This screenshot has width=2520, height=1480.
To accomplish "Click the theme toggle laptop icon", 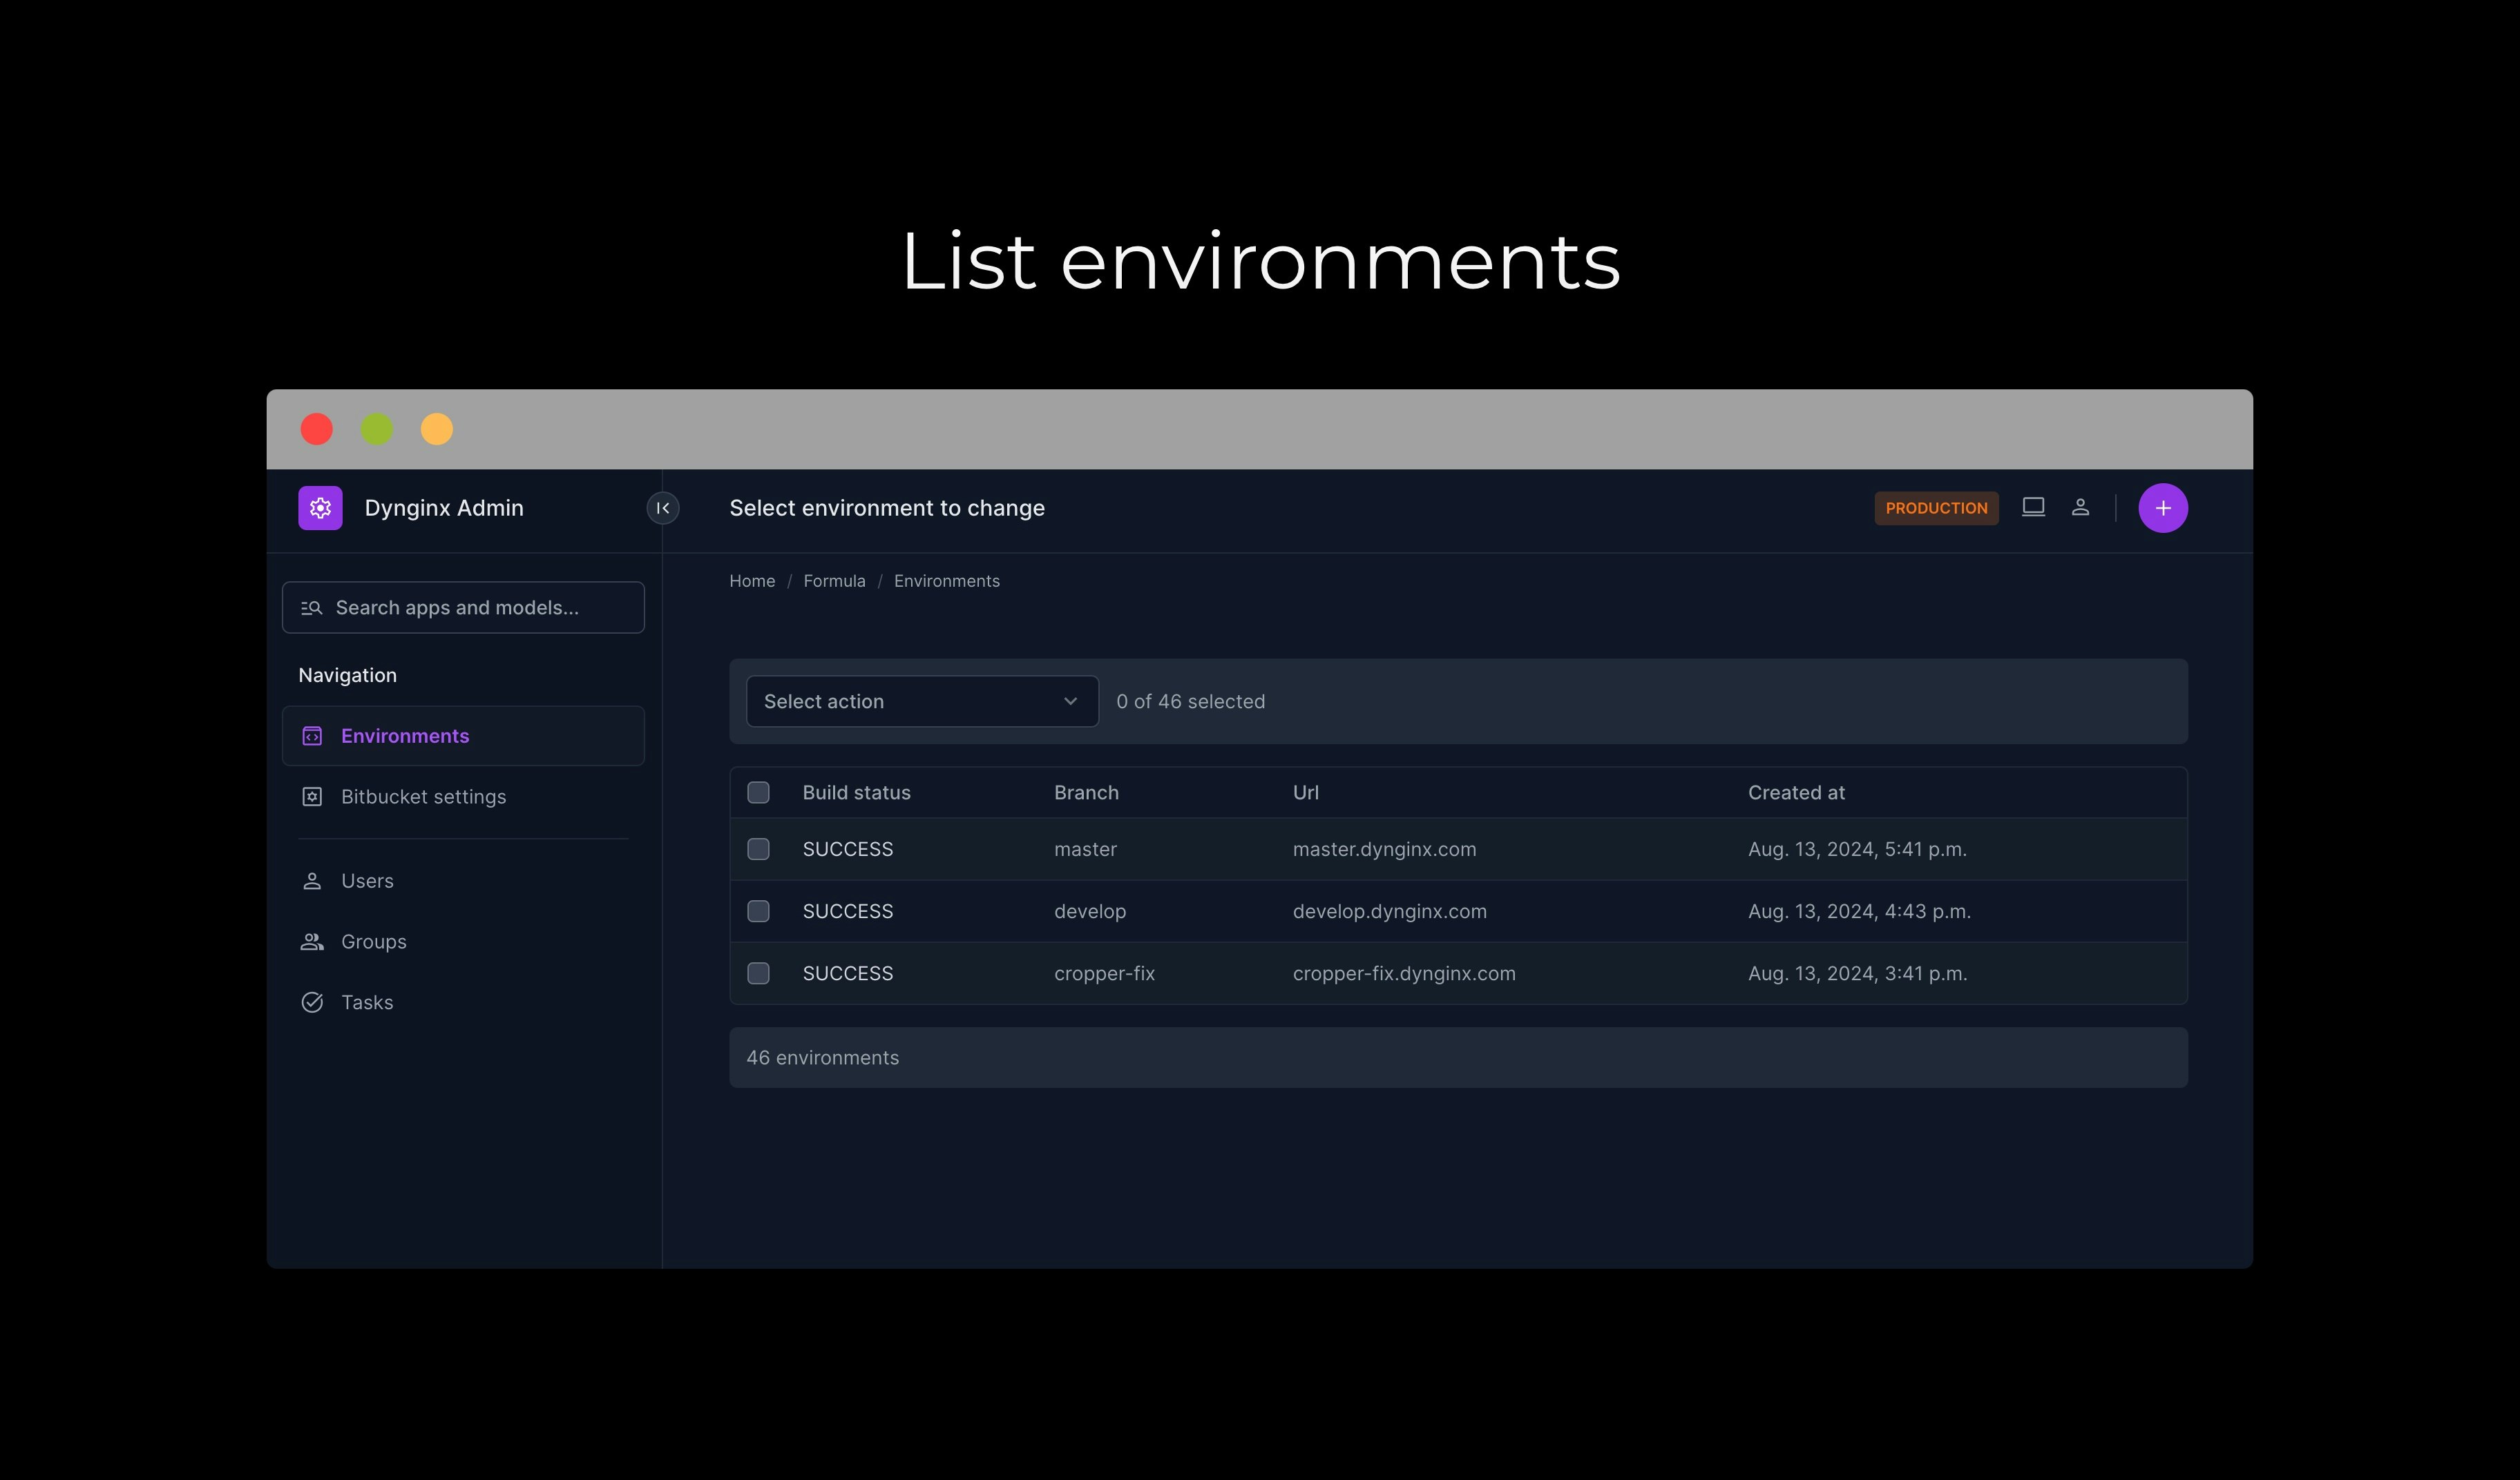I will tap(2033, 507).
